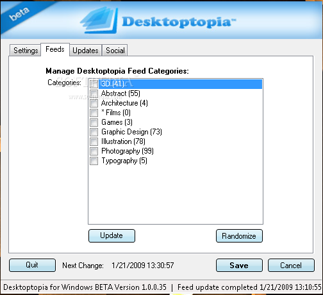Enable Graphic Design (73) checkbox
This screenshot has height=295, width=323.
point(94,132)
